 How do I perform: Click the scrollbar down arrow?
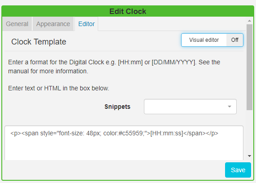[x=249, y=156]
